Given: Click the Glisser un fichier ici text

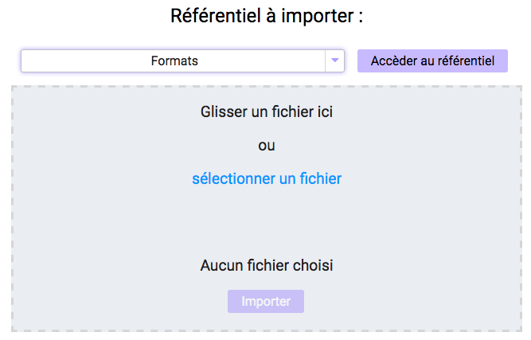Looking at the screenshot, I should click(267, 111).
